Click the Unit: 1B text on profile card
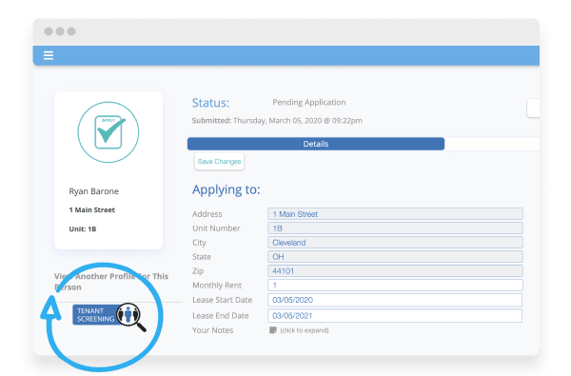This screenshot has height=376, width=571. 83,228
